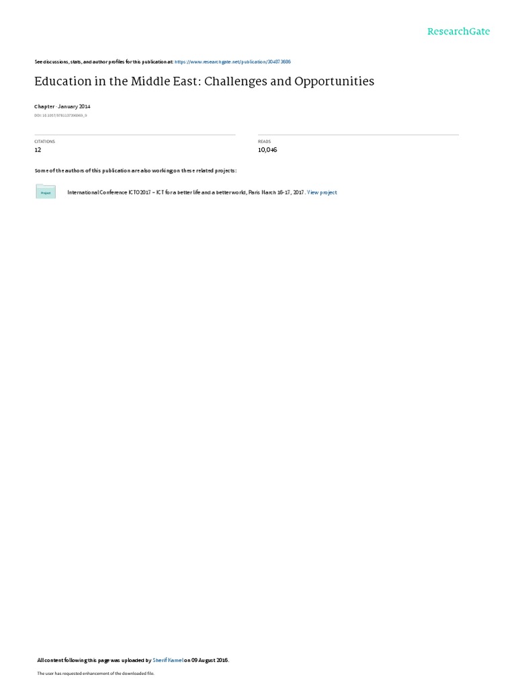
Task: Click the International Conference ICTO2017 project title
Action: coord(186,192)
